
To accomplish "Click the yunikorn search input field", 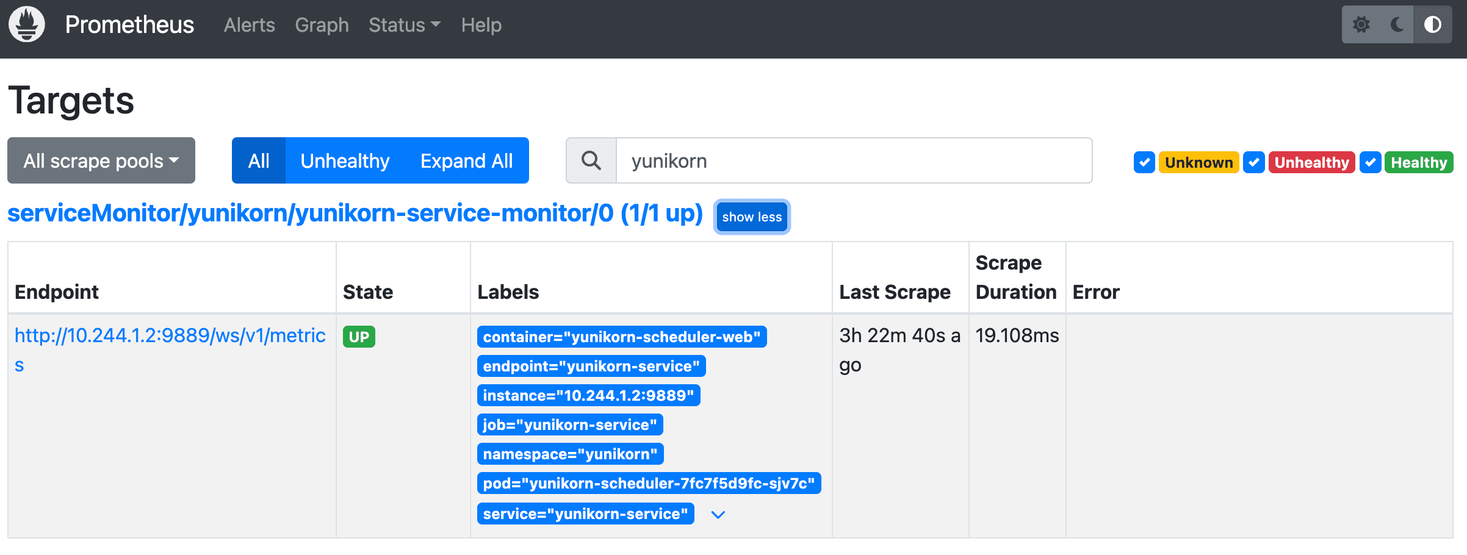I will [x=853, y=161].
